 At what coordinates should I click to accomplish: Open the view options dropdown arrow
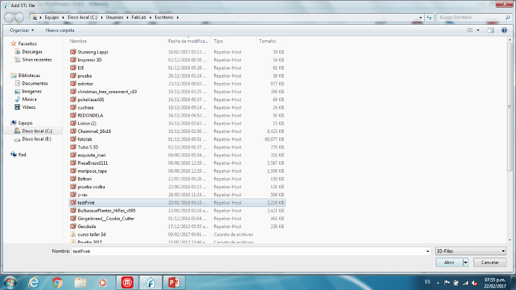(478, 30)
